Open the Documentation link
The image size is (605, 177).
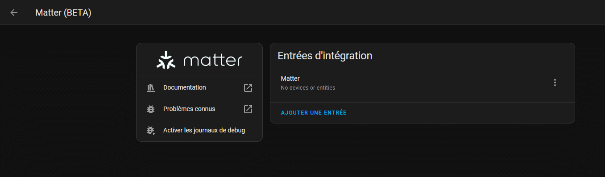point(185,87)
